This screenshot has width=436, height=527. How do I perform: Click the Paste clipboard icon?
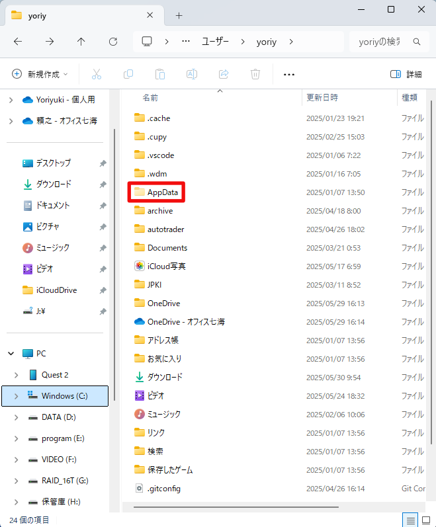pyautogui.click(x=160, y=74)
